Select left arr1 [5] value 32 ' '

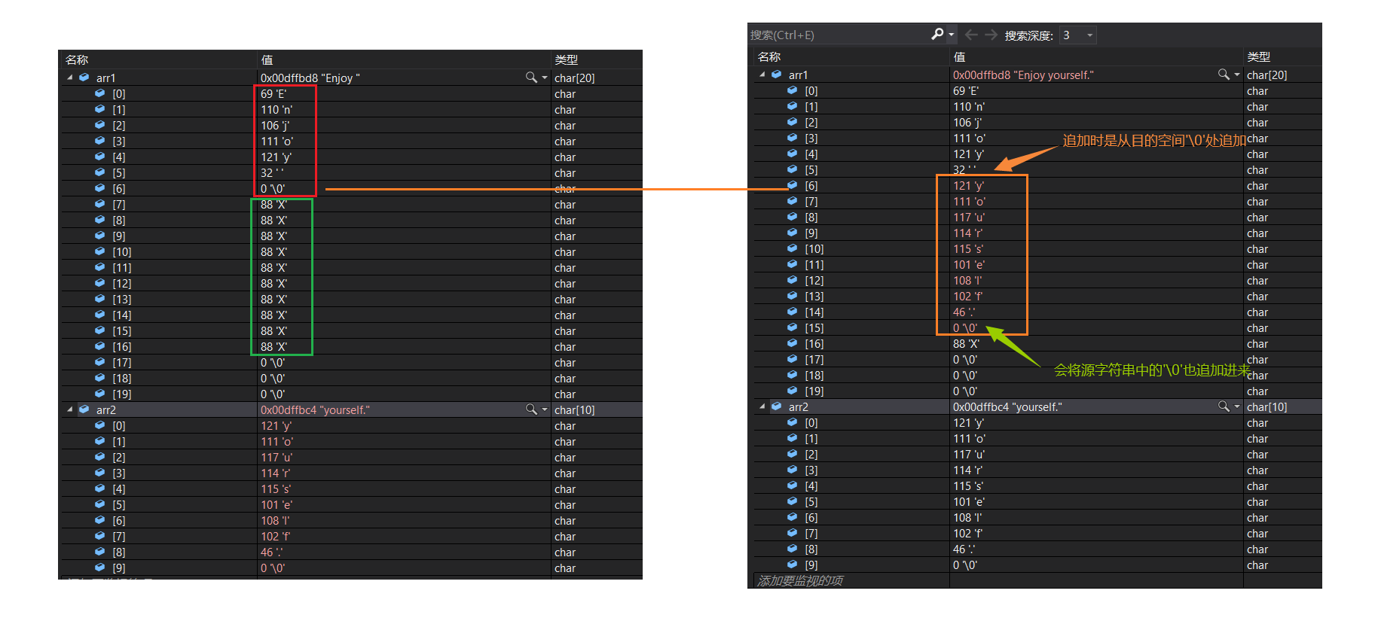click(272, 172)
